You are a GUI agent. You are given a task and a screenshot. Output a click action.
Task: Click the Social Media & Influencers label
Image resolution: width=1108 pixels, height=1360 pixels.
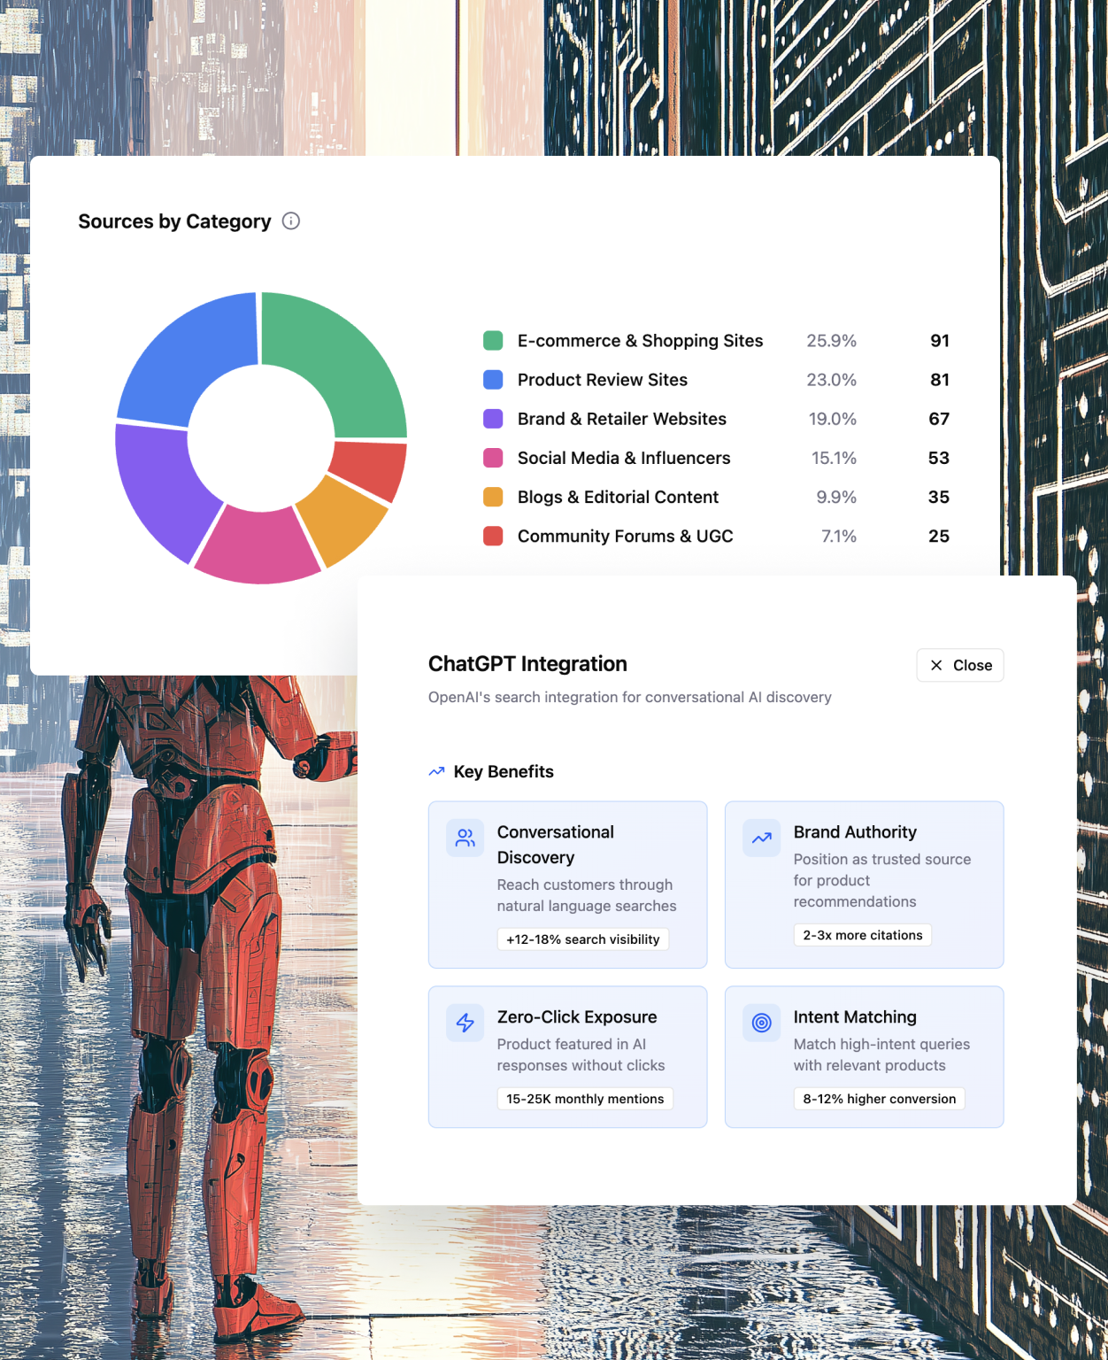coord(624,458)
